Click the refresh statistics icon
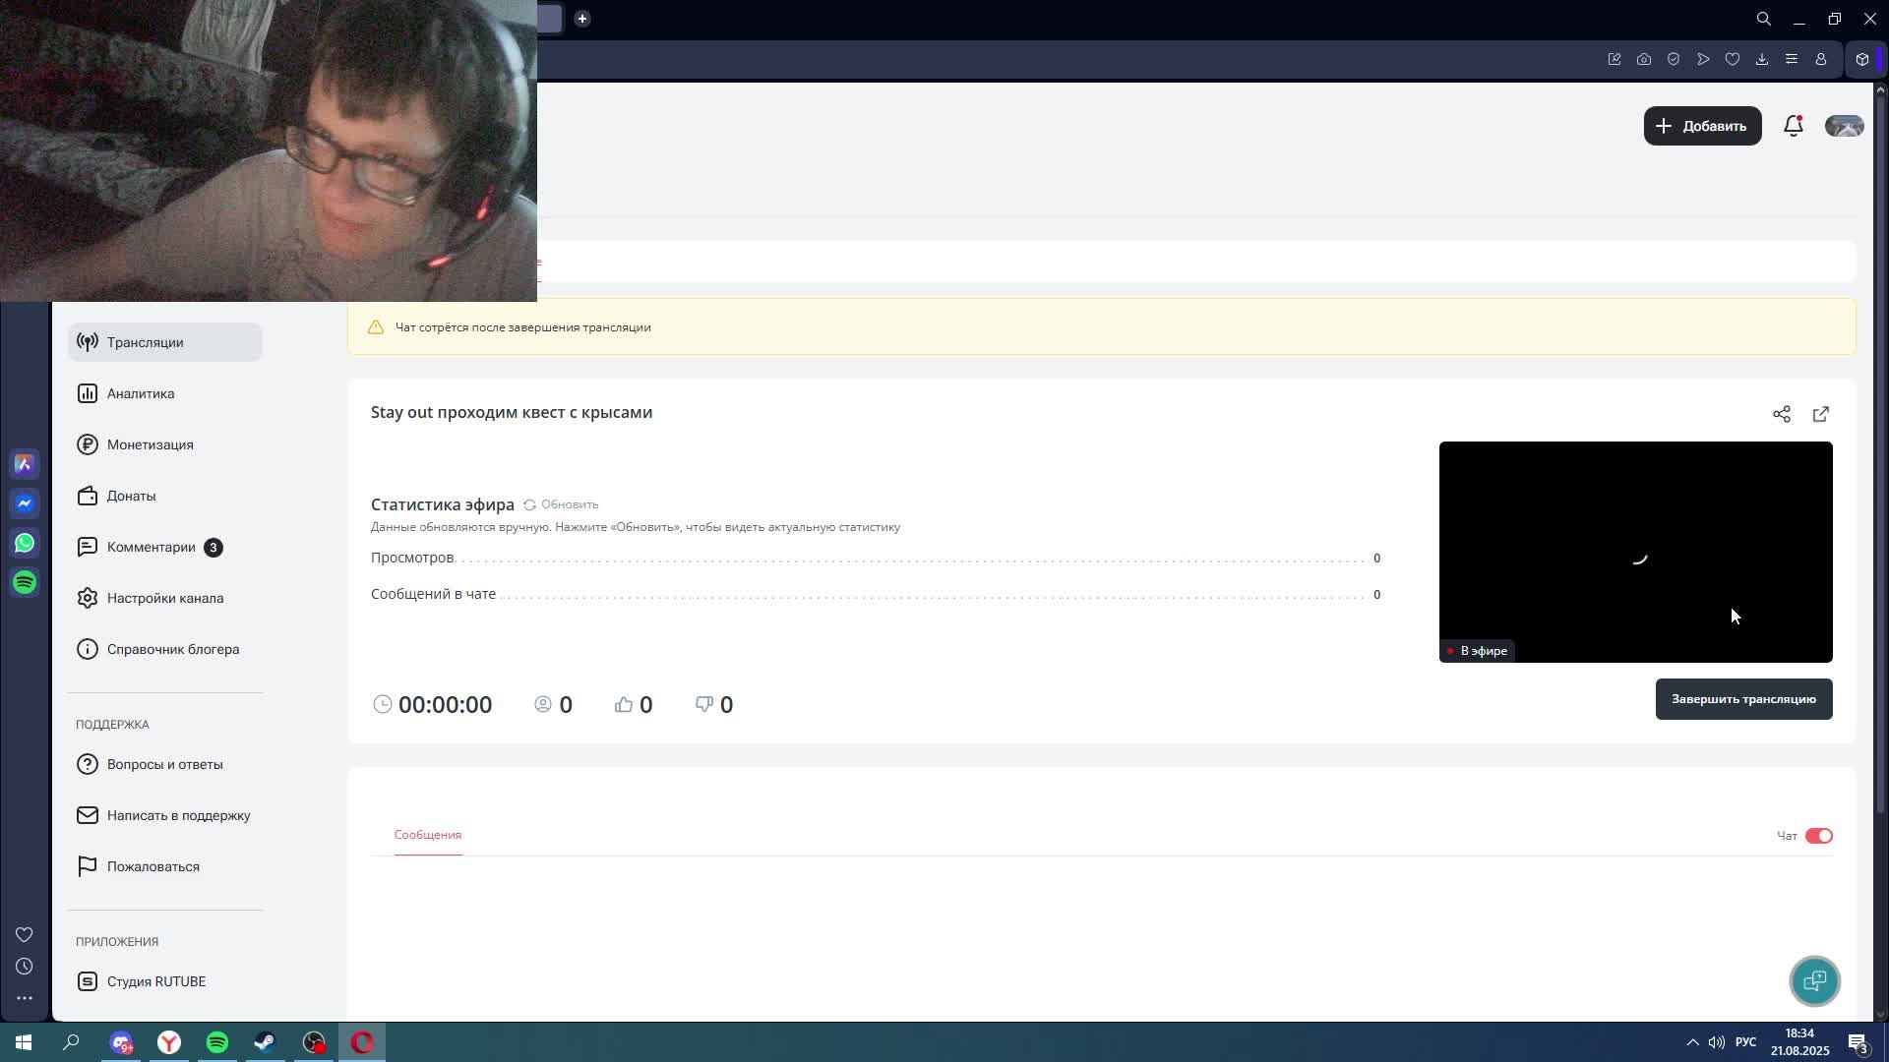Viewport: 1889px width, 1062px height. (529, 504)
